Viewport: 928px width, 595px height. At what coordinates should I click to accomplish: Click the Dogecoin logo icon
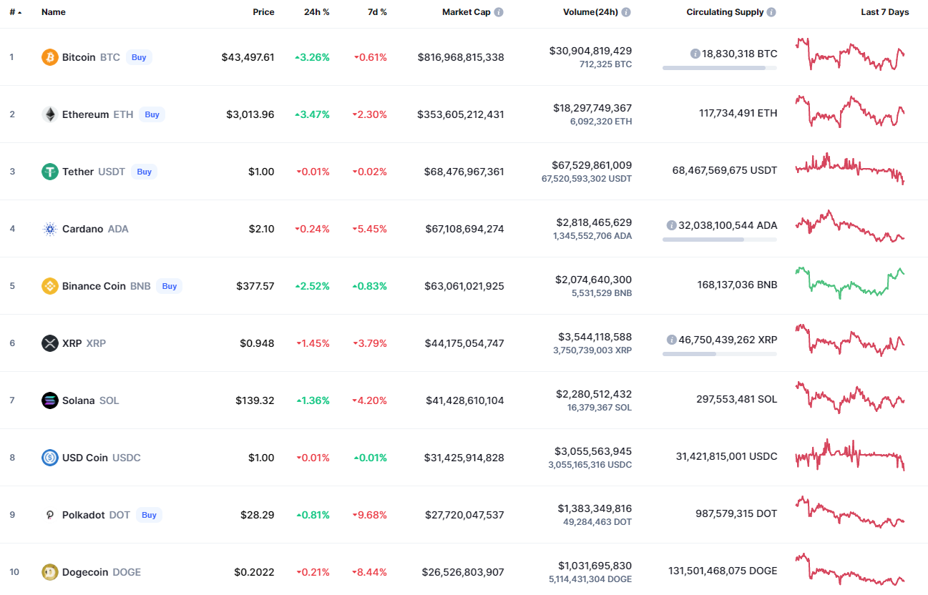50,572
